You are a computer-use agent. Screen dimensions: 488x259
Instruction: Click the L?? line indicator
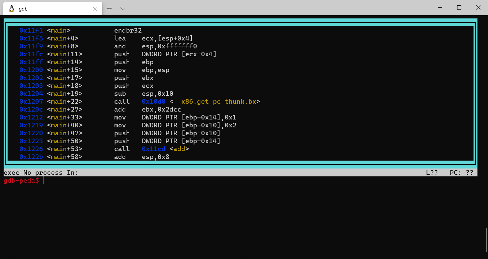pyautogui.click(x=432, y=172)
